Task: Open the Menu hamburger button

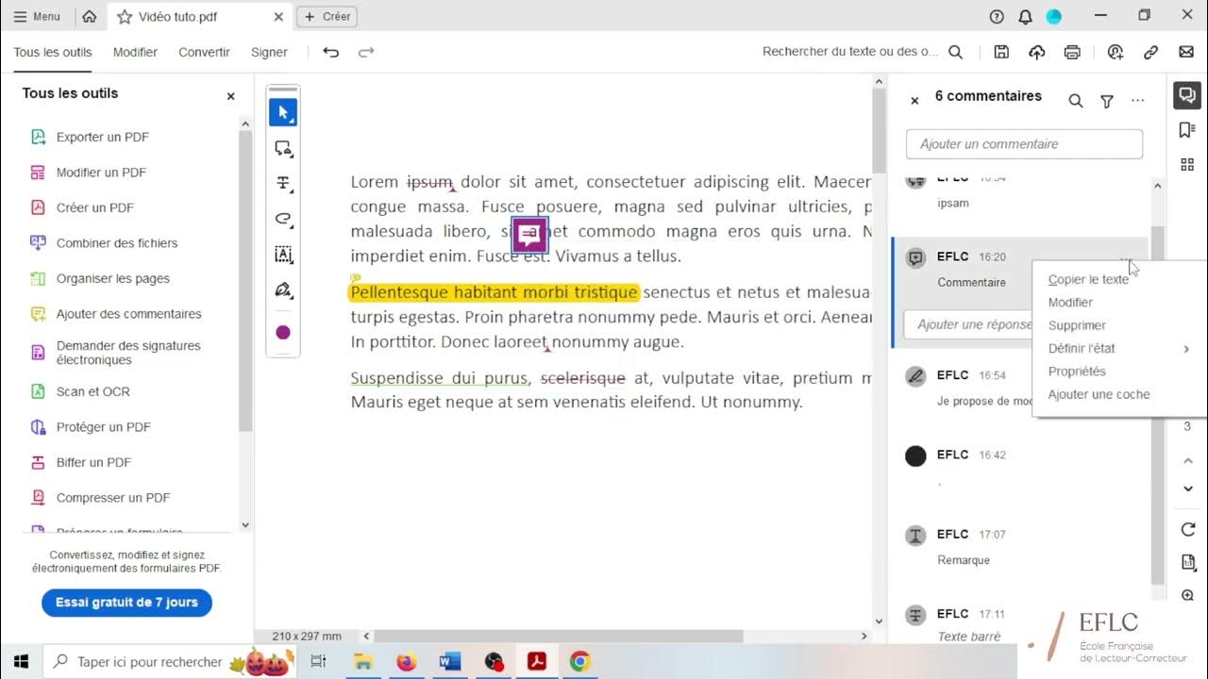Action: click(x=37, y=16)
